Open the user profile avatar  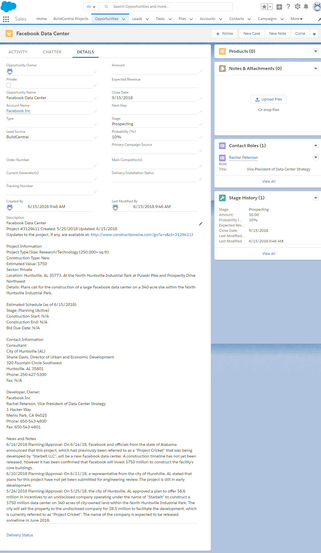[x=317, y=7]
